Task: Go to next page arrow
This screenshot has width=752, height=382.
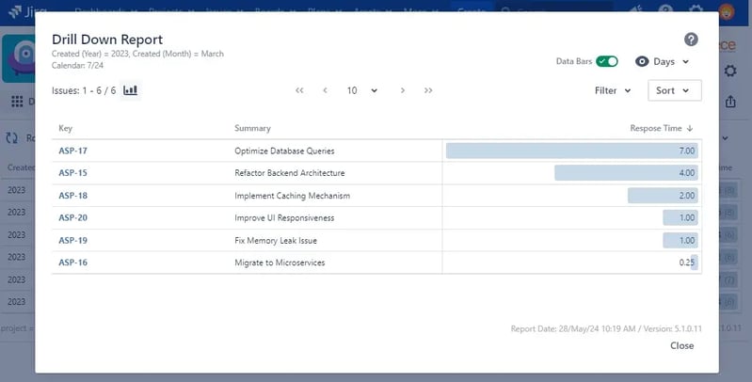Action: (x=403, y=90)
